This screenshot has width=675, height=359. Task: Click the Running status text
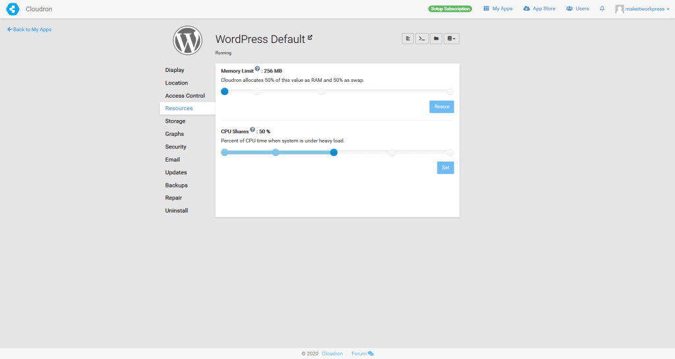point(223,53)
